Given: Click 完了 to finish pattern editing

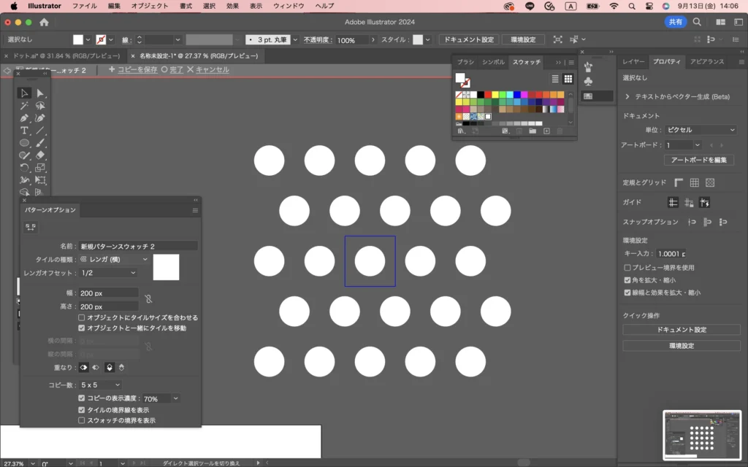Looking at the screenshot, I should tap(172, 69).
